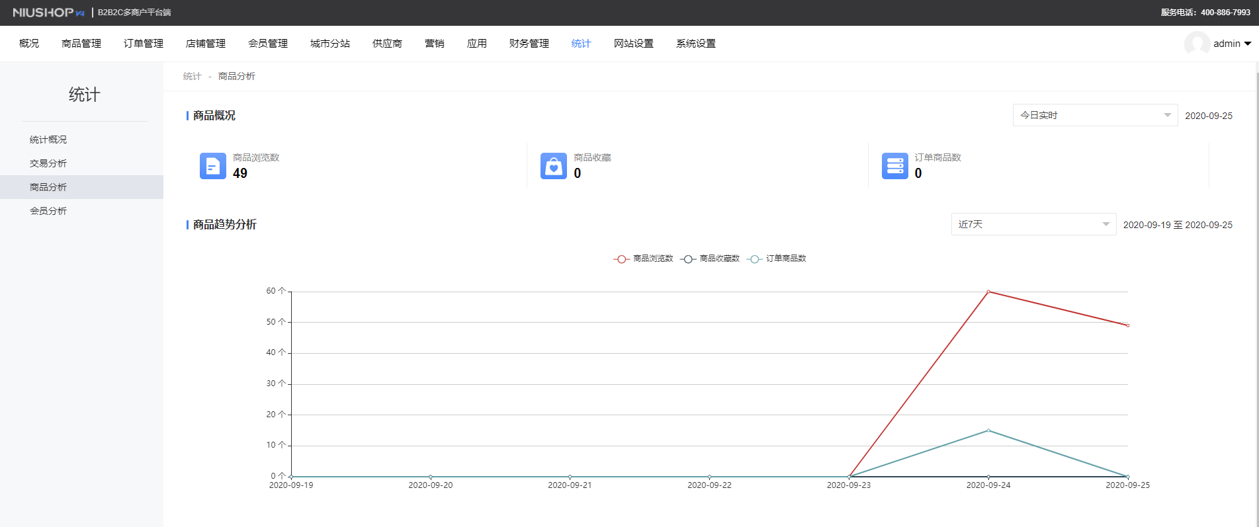Toggle 商品收藏数 legend series
Viewport: 1259px width, 527px height.
[x=710, y=259]
